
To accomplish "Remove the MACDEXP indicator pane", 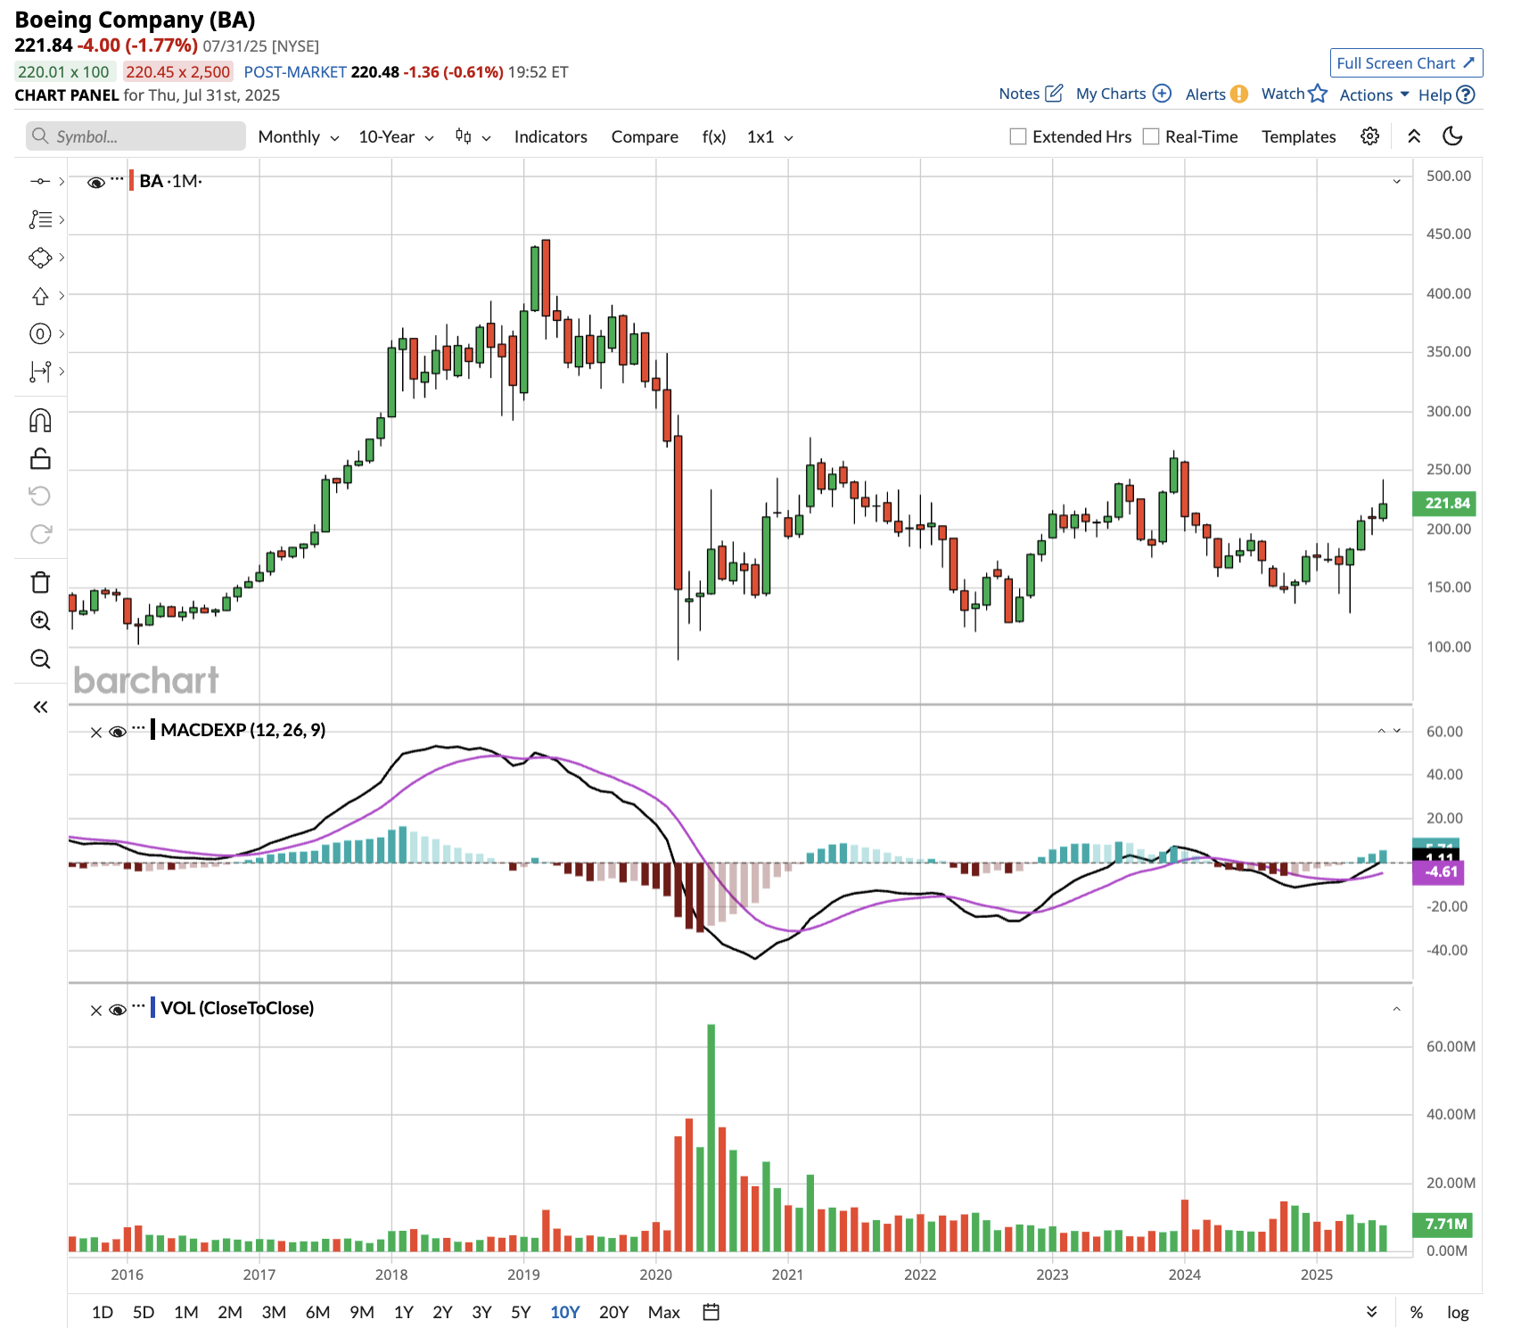I will point(96,732).
